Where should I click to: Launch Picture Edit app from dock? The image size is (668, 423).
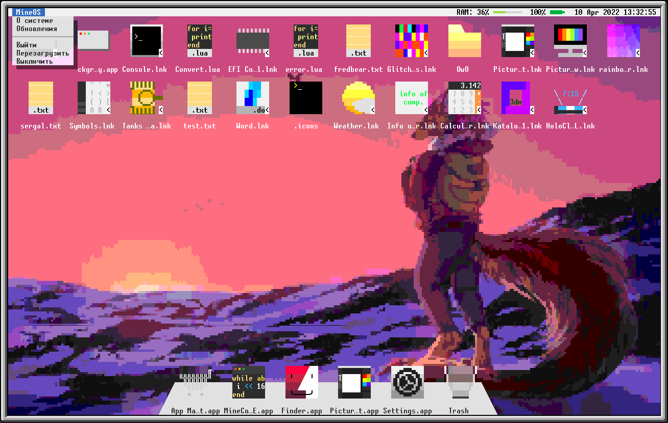coord(354,382)
